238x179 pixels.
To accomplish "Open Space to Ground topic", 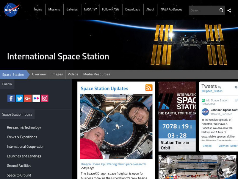I will (x=19, y=175).
